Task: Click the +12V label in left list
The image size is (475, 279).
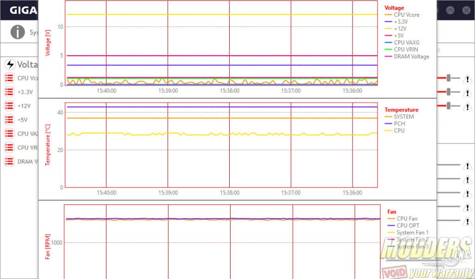Action: (x=24, y=106)
